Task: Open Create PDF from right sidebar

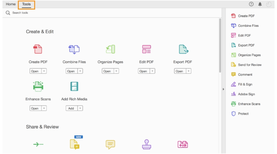Action: (x=243, y=16)
